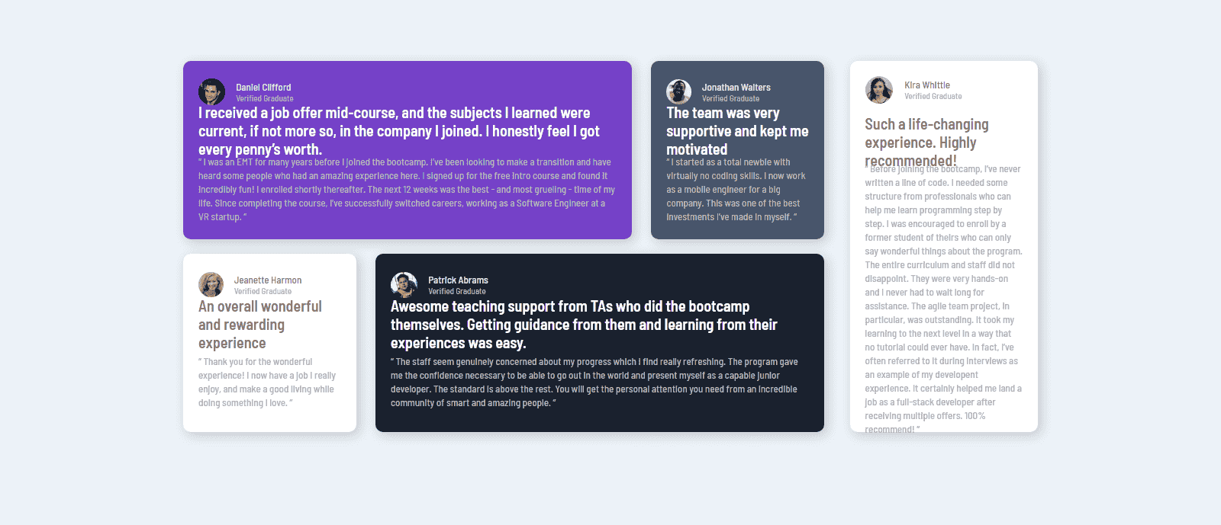The image size is (1221, 525).
Task: Click the quote starting "Thank you for the wonderful"
Action: (266, 383)
